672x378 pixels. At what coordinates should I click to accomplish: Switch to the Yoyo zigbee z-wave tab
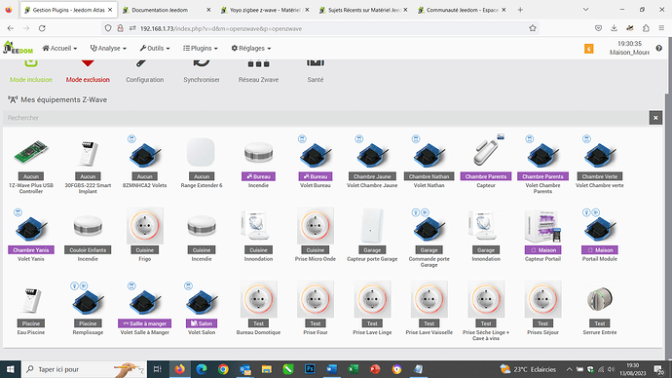point(265,10)
